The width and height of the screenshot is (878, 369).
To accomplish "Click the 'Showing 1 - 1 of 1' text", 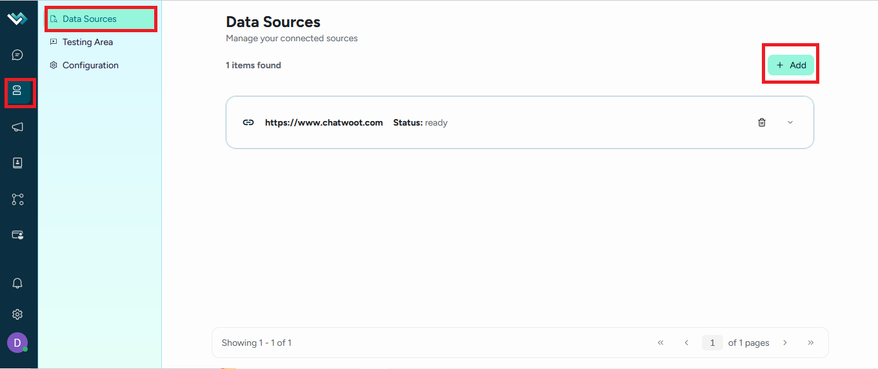I will (x=257, y=343).
